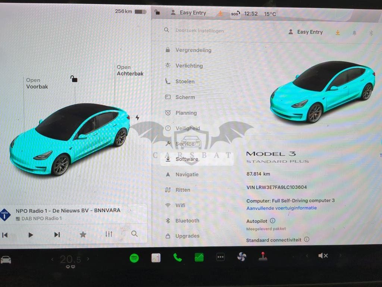Open the Phone app
The image size is (382, 287).
(177, 257)
